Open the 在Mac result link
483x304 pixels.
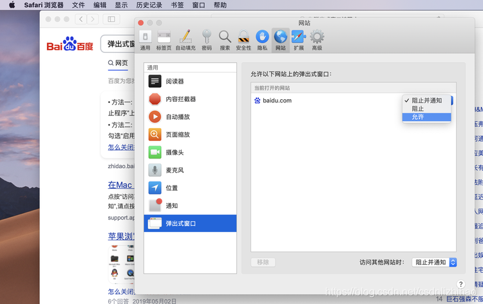(x=120, y=185)
